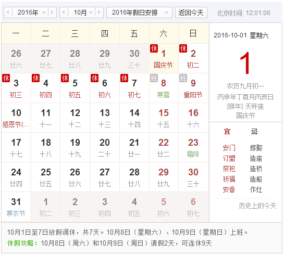This screenshot has width=285, height=255.
Task: Open the 10月 month dropdown
Action: pyautogui.click(x=82, y=12)
